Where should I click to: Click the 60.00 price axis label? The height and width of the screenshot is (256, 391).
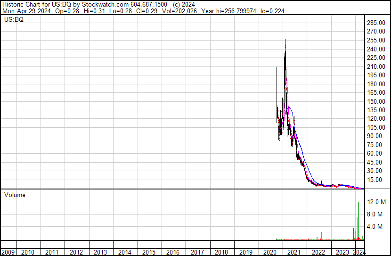coord(375,153)
